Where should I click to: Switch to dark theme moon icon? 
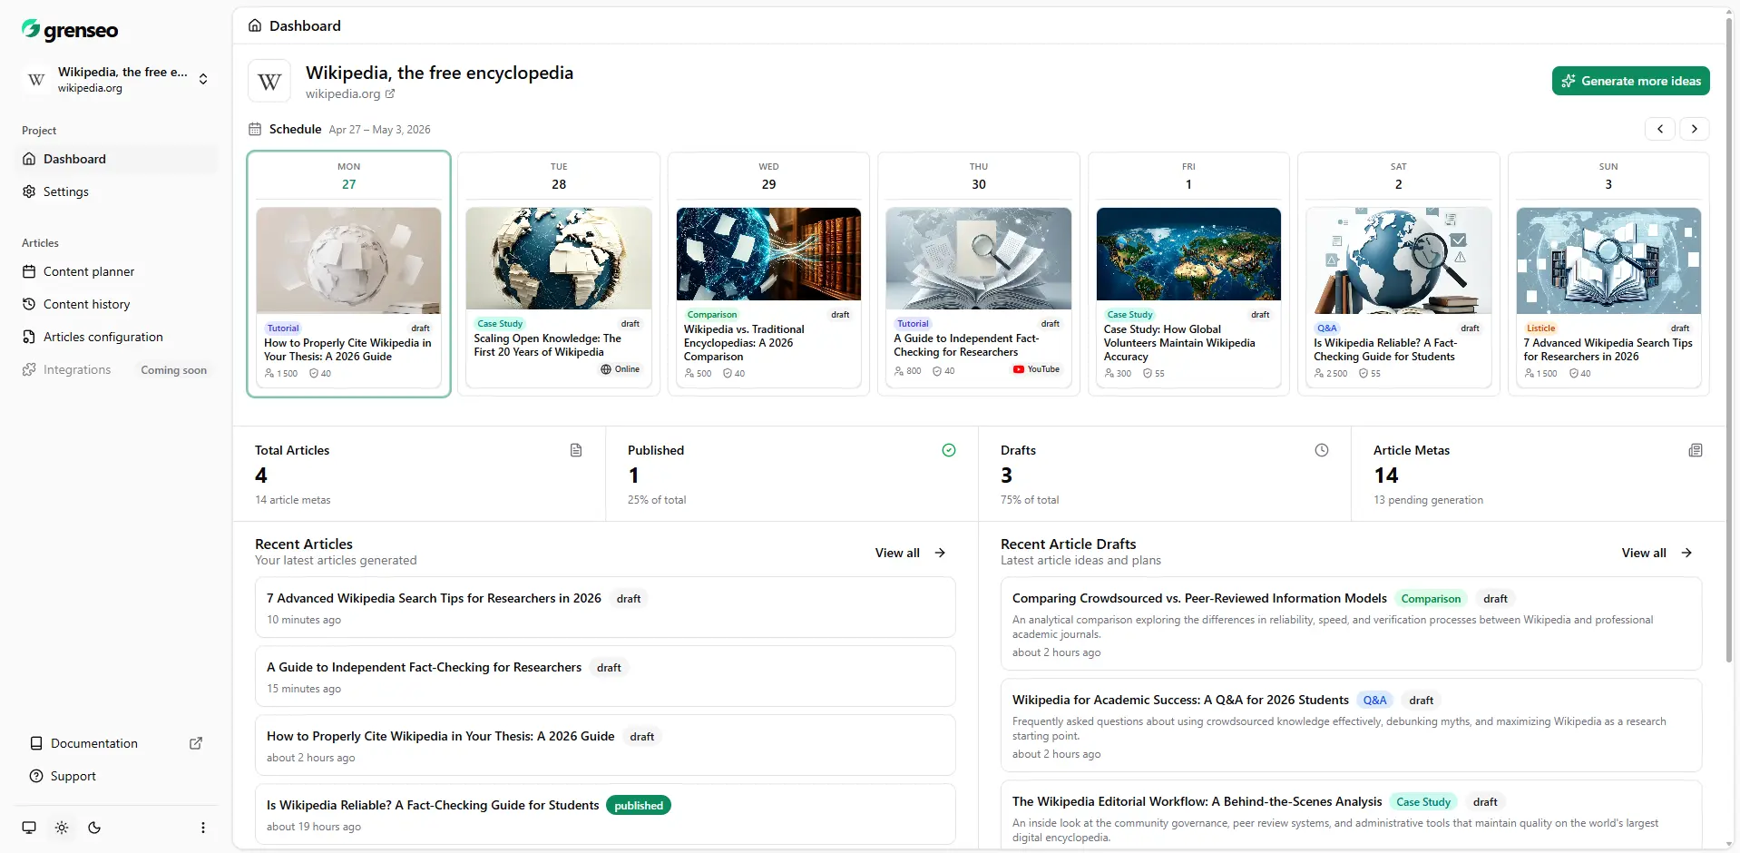94,828
